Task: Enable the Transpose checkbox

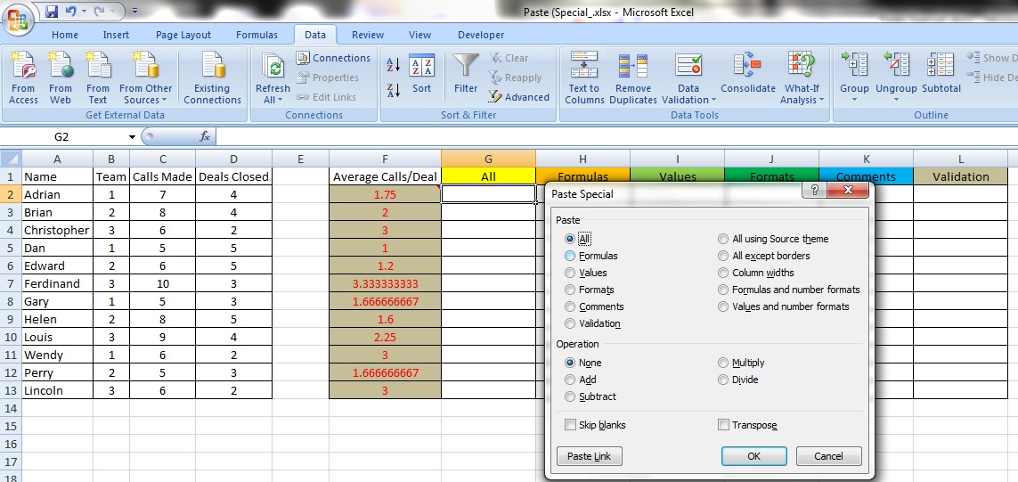Action: coord(724,425)
